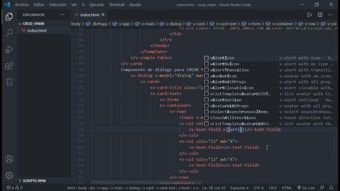Choose vAlertTransition suggestion
340x191 pixels.
(269, 70)
